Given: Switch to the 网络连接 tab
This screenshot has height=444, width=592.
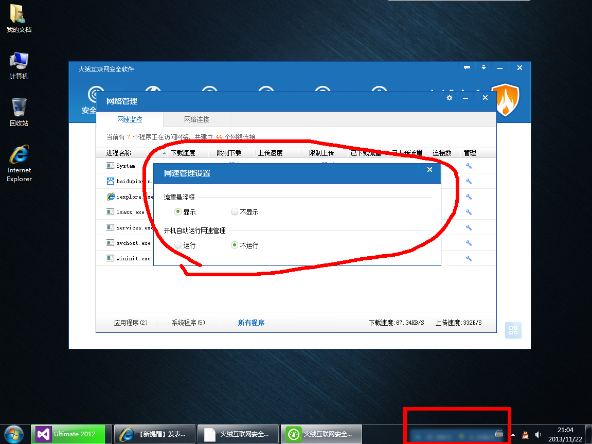Looking at the screenshot, I should (196, 119).
